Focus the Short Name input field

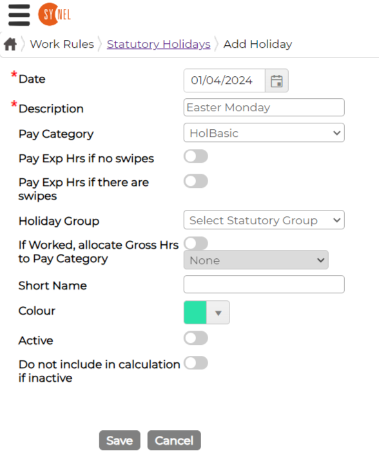click(x=264, y=284)
